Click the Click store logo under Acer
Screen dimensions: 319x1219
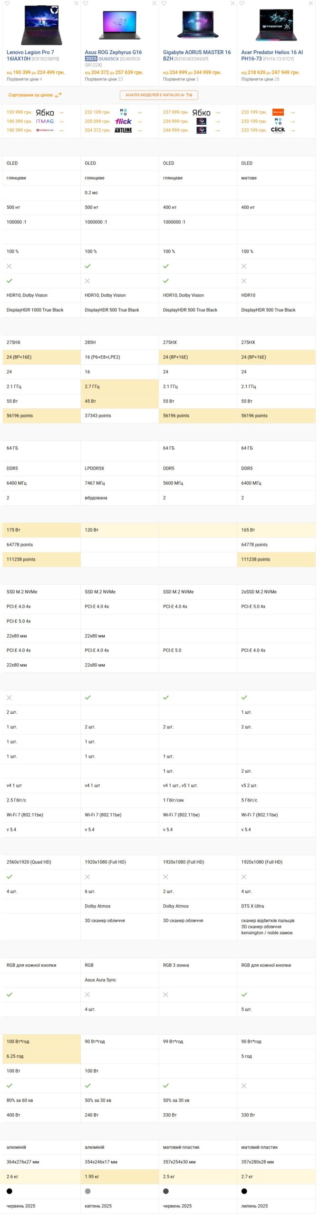click(277, 129)
